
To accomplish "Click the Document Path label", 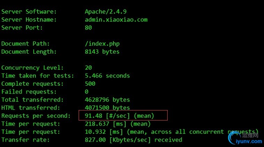I will pyautogui.click(x=25, y=44).
